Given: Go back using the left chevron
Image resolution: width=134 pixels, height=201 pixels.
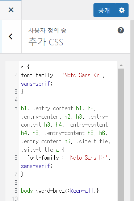Looking at the screenshot, I should pos(11,37).
